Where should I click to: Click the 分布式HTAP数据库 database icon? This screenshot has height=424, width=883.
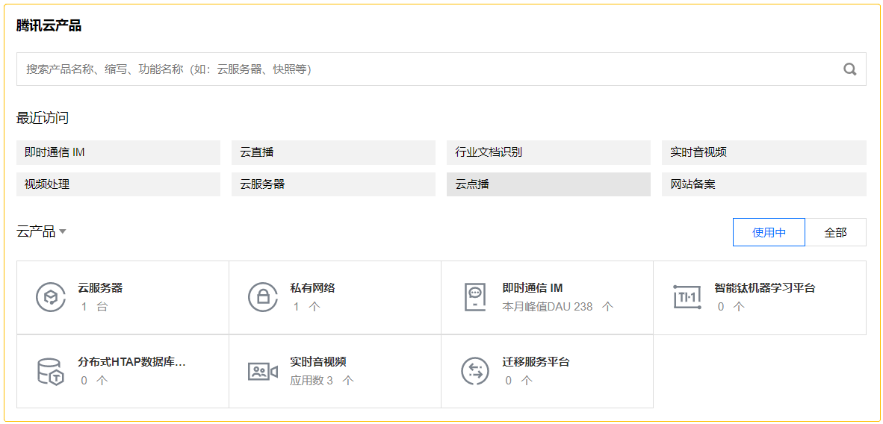point(51,371)
